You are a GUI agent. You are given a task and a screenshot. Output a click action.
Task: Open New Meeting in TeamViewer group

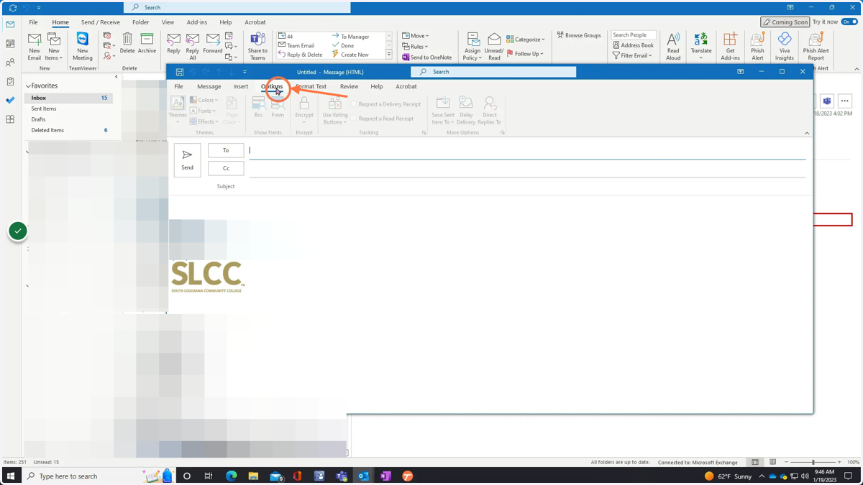(82, 46)
